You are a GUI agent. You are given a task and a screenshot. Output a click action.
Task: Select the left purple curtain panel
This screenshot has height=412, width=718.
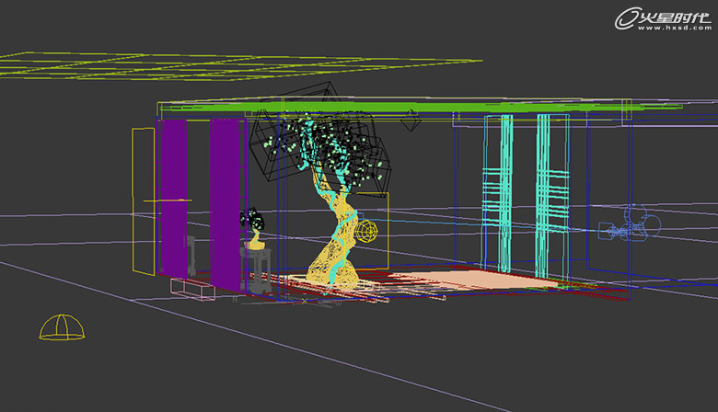(x=174, y=198)
